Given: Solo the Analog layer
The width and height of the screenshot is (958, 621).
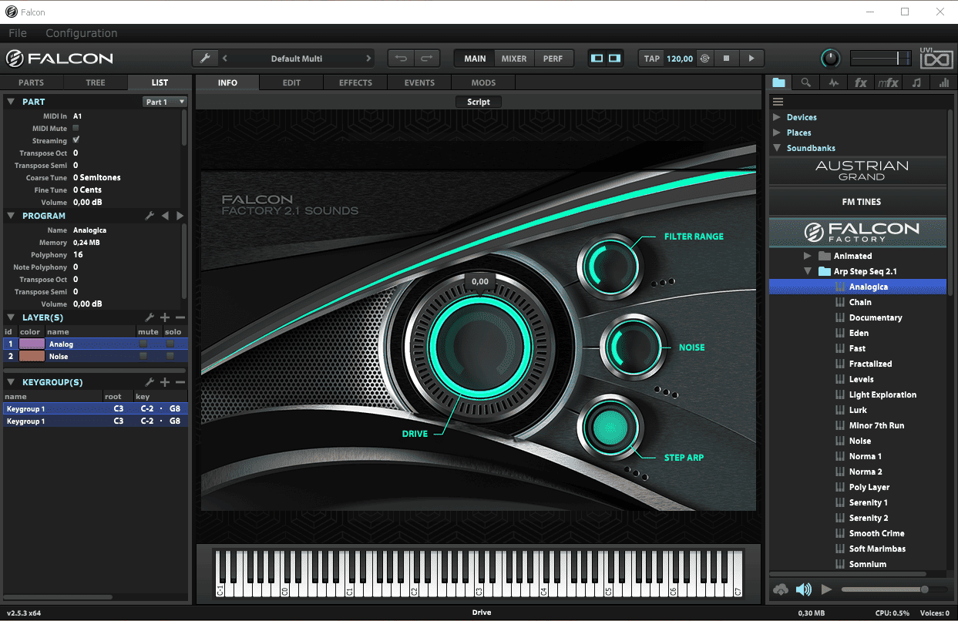Looking at the screenshot, I should click(170, 344).
